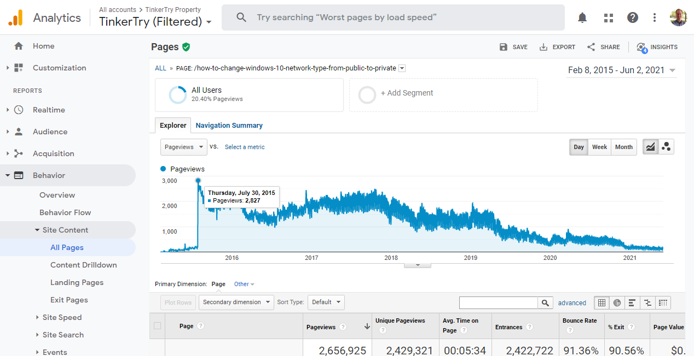This screenshot has height=356, width=694.
Task: Collapse the Behavior section
Action: (x=8, y=175)
